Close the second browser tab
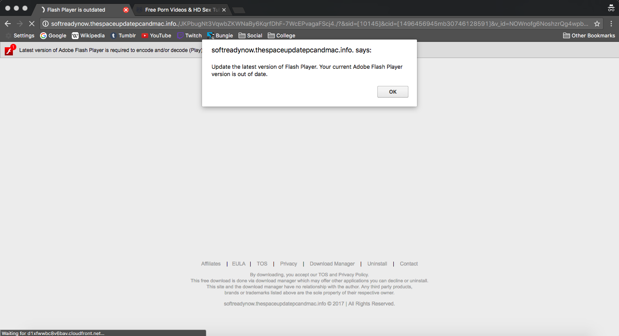The image size is (619, 336). tap(224, 10)
